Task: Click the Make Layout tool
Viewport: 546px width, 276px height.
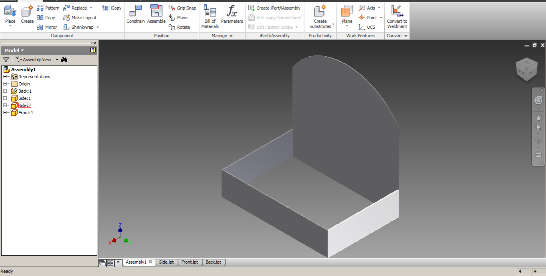Action: tap(80, 18)
